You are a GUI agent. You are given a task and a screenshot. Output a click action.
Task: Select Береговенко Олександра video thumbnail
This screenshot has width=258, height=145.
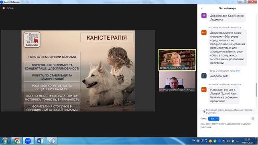coord(177,60)
